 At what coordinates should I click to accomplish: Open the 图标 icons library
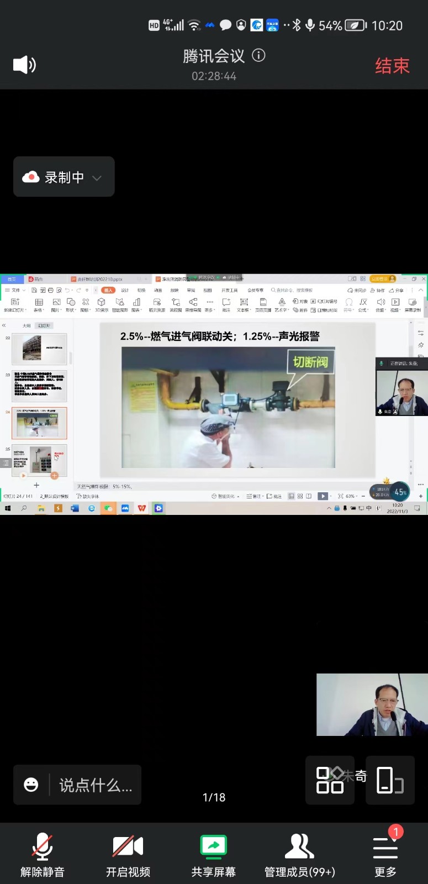pos(86,305)
